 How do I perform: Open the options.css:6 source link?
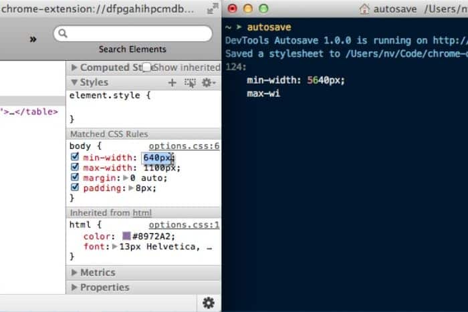tap(184, 146)
